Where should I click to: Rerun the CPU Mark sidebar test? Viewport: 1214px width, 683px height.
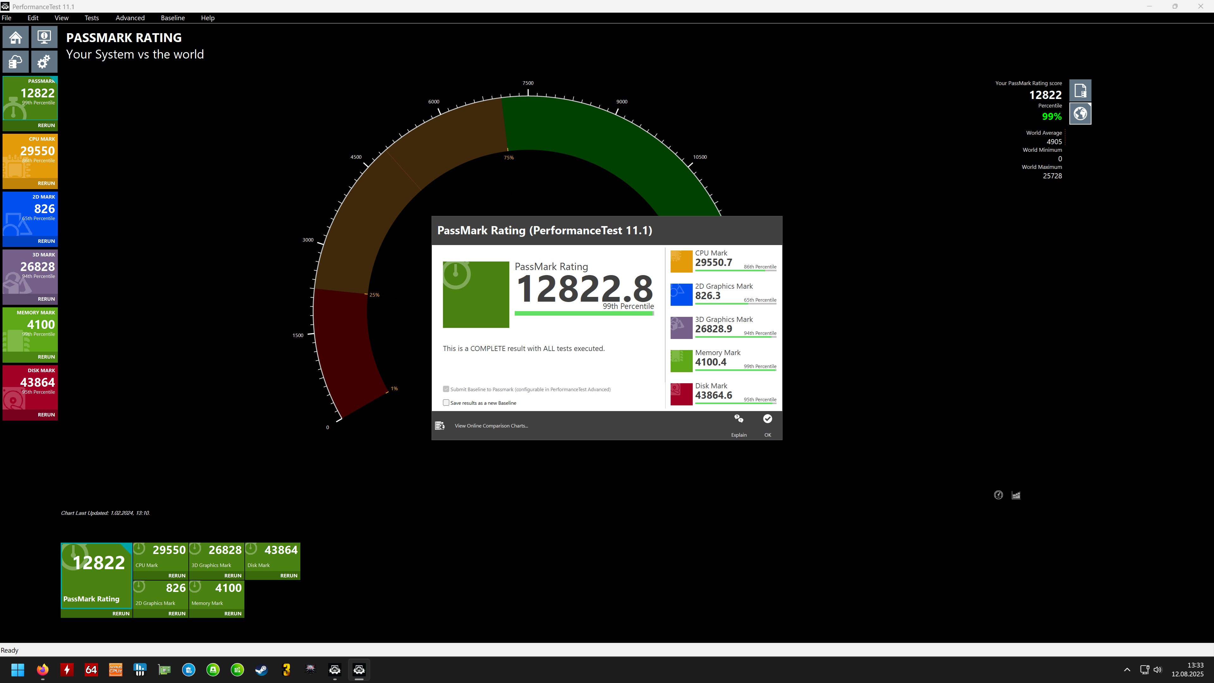click(46, 183)
